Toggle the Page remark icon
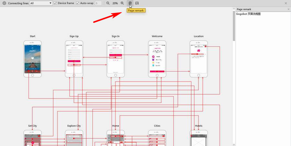291x146 pixels. pyautogui.click(x=130, y=3)
